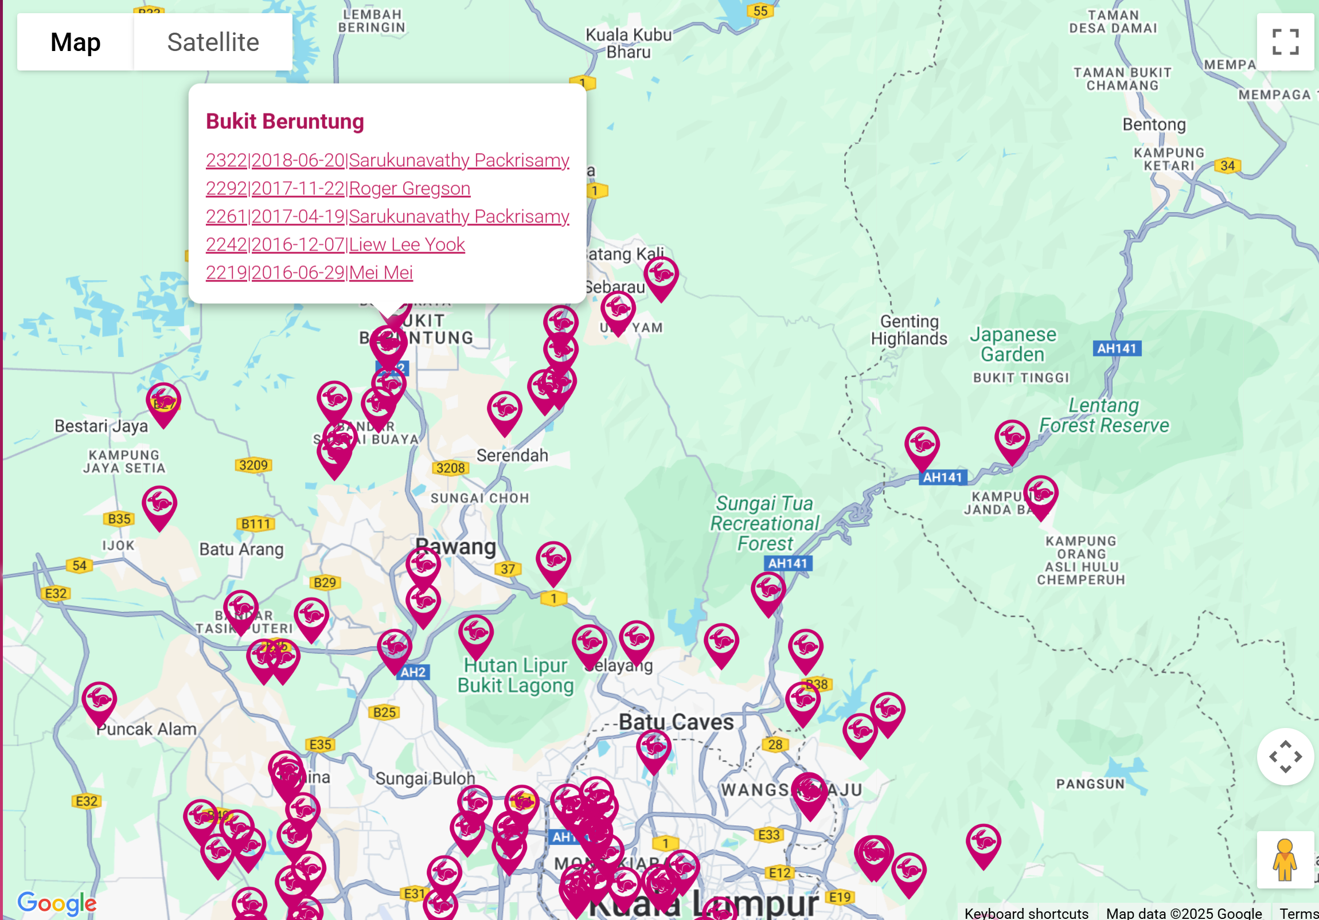
Task: Click the marker near Batang Kali
Action: point(661,275)
